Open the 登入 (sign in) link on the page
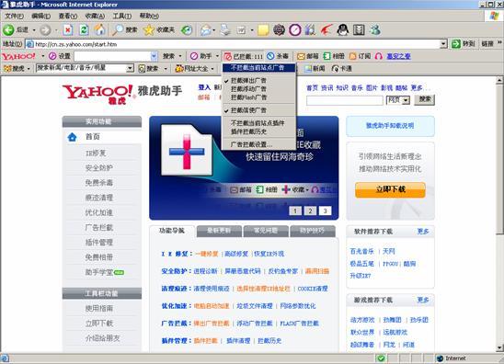This screenshot has height=364, width=504. pyautogui.click(x=204, y=87)
